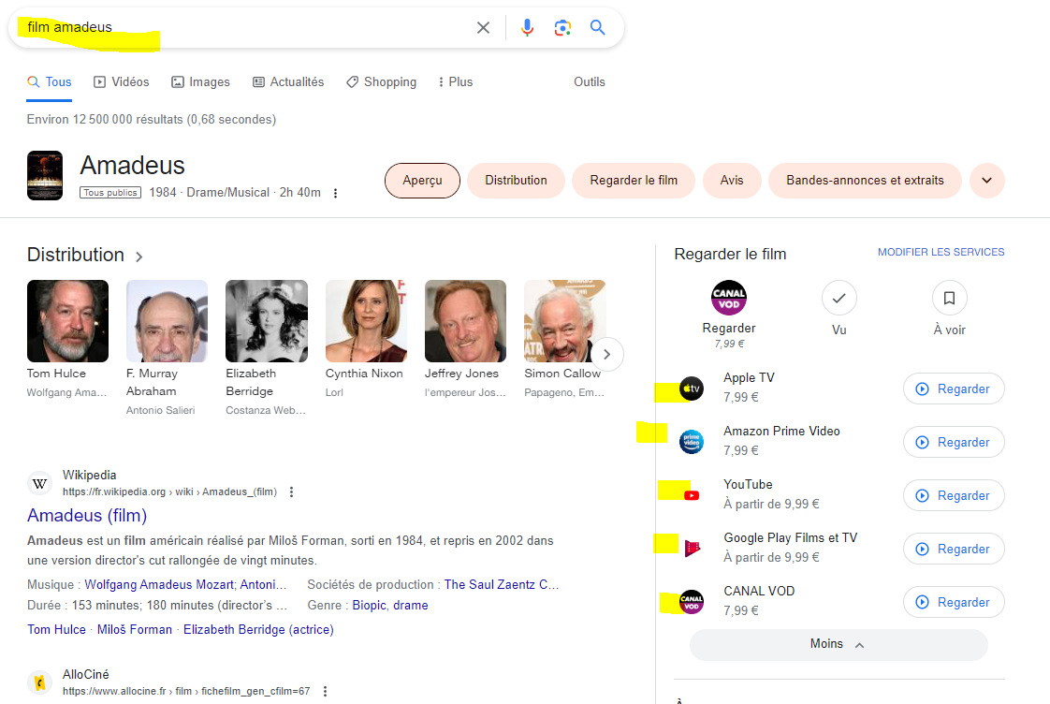Select the Distribution chip
This screenshot has height=704, width=1050.
(x=517, y=180)
